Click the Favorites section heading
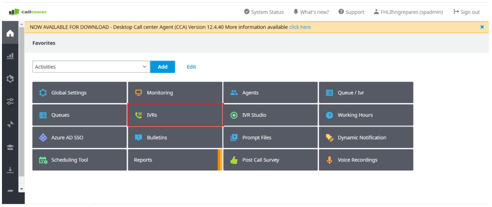The height and width of the screenshot is (207, 492). [44, 43]
